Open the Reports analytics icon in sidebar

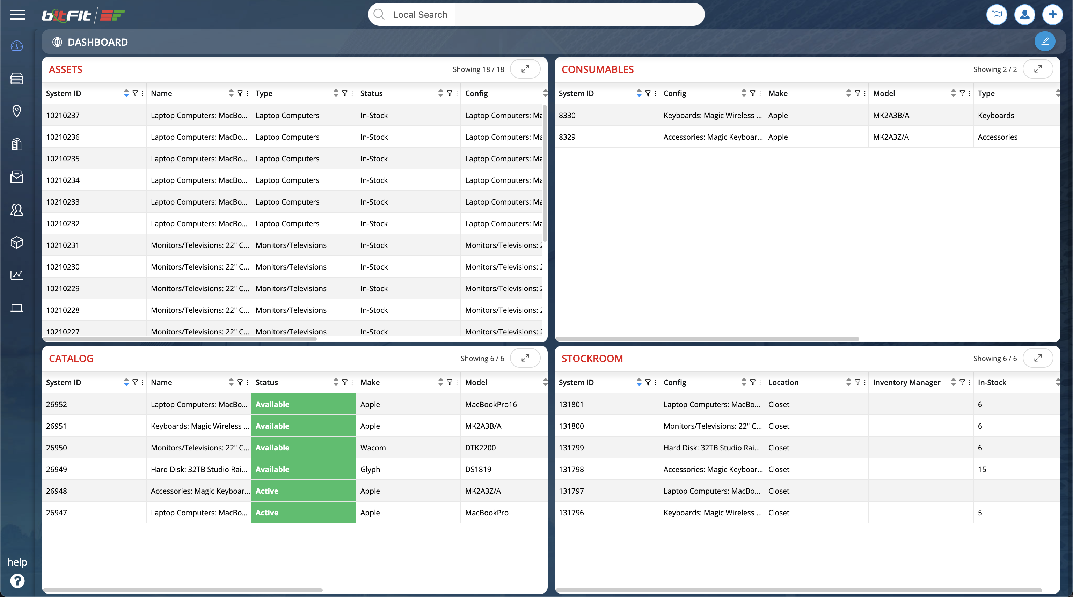click(17, 275)
